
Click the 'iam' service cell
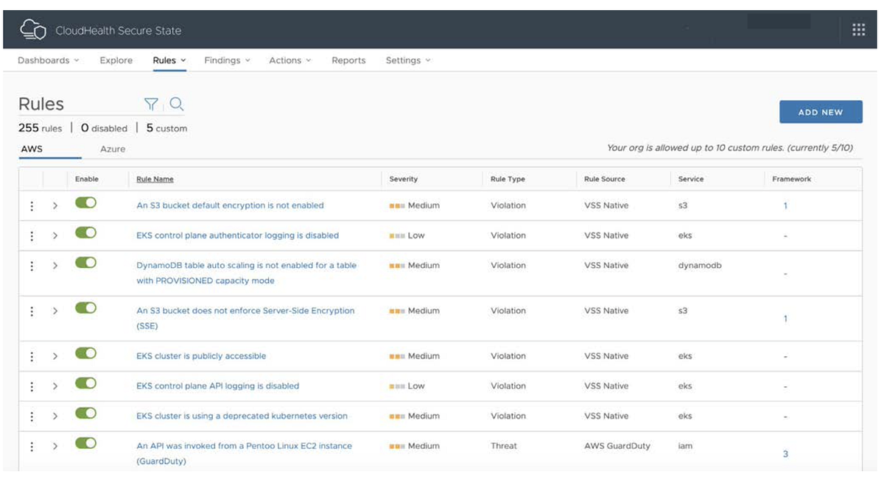(685, 446)
